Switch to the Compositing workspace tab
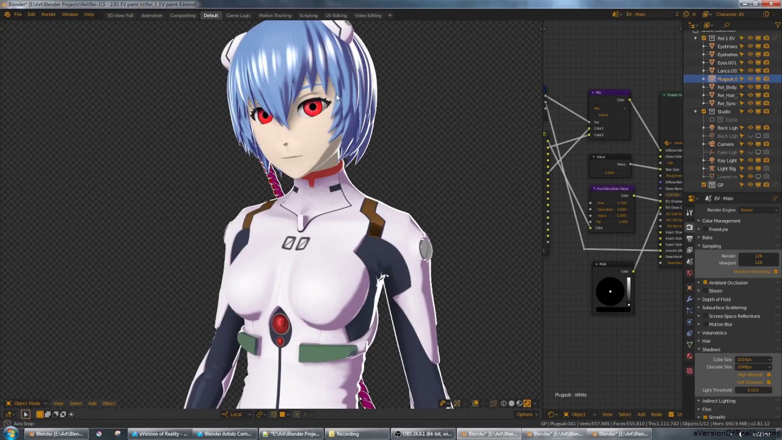The height and width of the screenshot is (440, 782). 183,15
